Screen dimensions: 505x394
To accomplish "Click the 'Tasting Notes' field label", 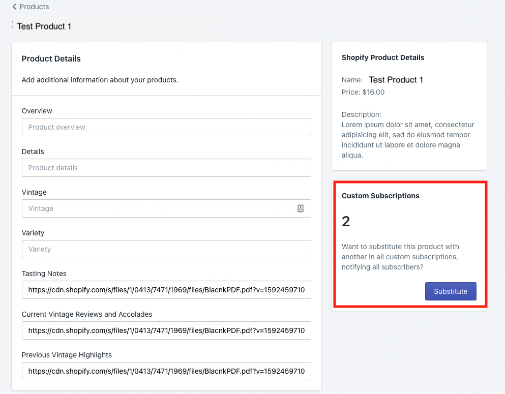I will [x=44, y=274].
